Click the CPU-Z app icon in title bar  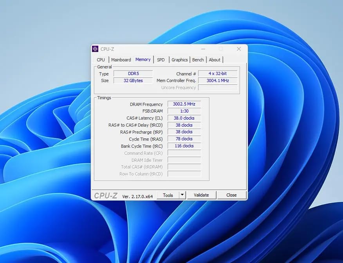(x=95, y=49)
